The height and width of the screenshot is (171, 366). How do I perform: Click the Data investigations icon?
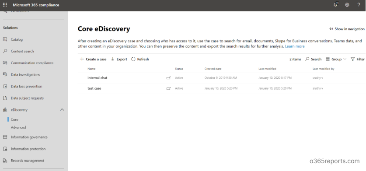(x=5, y=74)
